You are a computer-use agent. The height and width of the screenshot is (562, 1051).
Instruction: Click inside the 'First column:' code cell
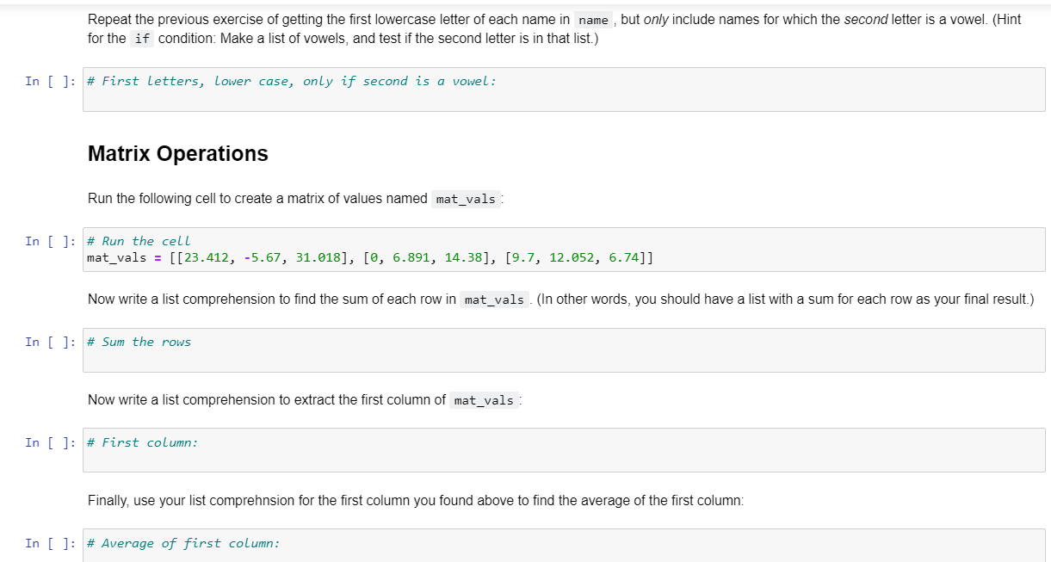[344, 449]
